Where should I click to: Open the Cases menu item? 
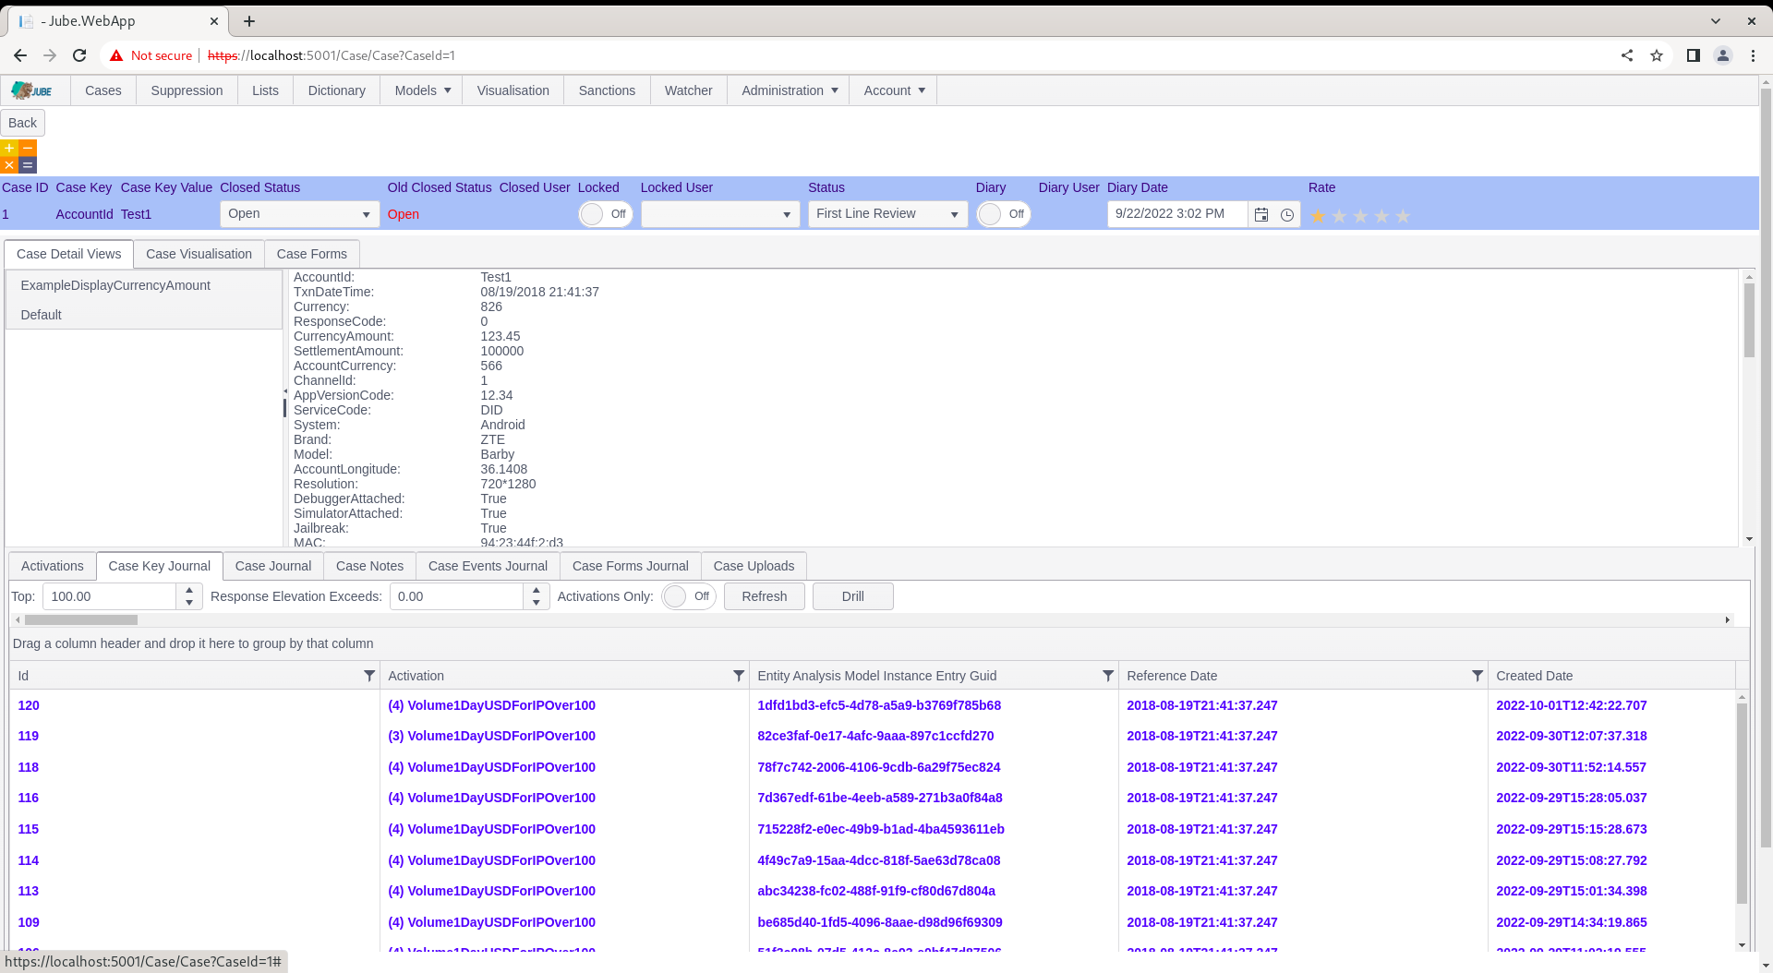click(x=103, y=90)
